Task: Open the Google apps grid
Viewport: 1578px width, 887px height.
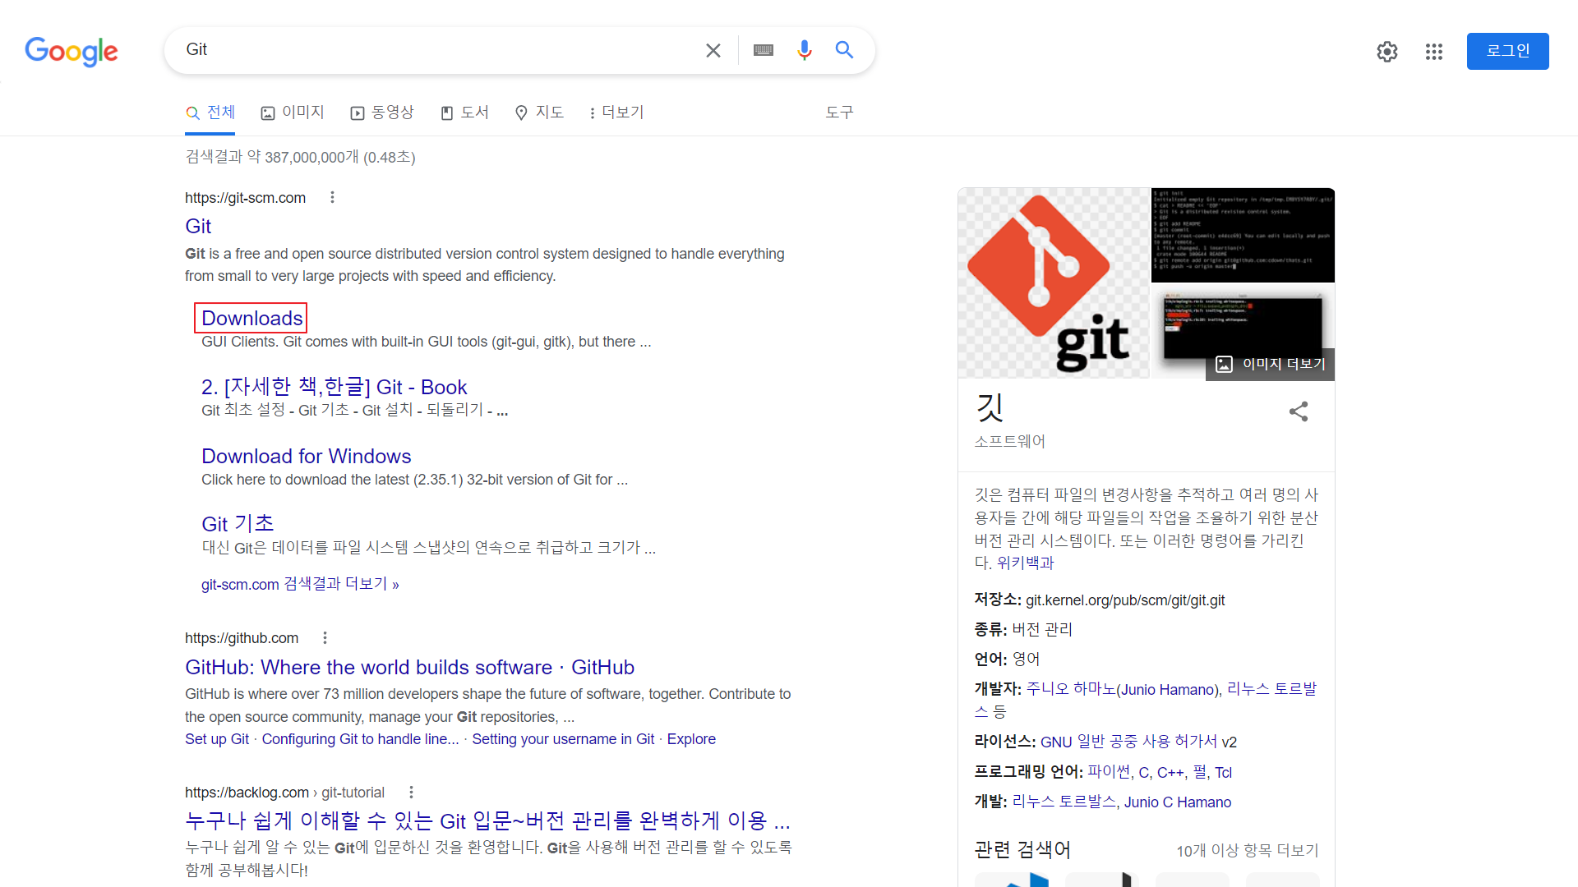Action: pyautogui.click(x=1433, y=52)
